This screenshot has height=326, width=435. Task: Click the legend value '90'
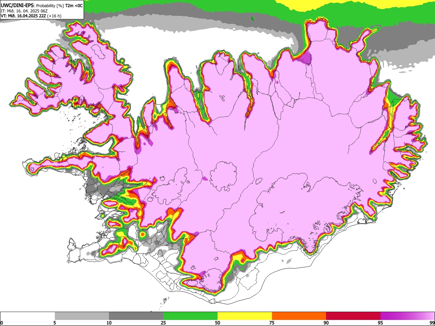(x=326, y=323)
